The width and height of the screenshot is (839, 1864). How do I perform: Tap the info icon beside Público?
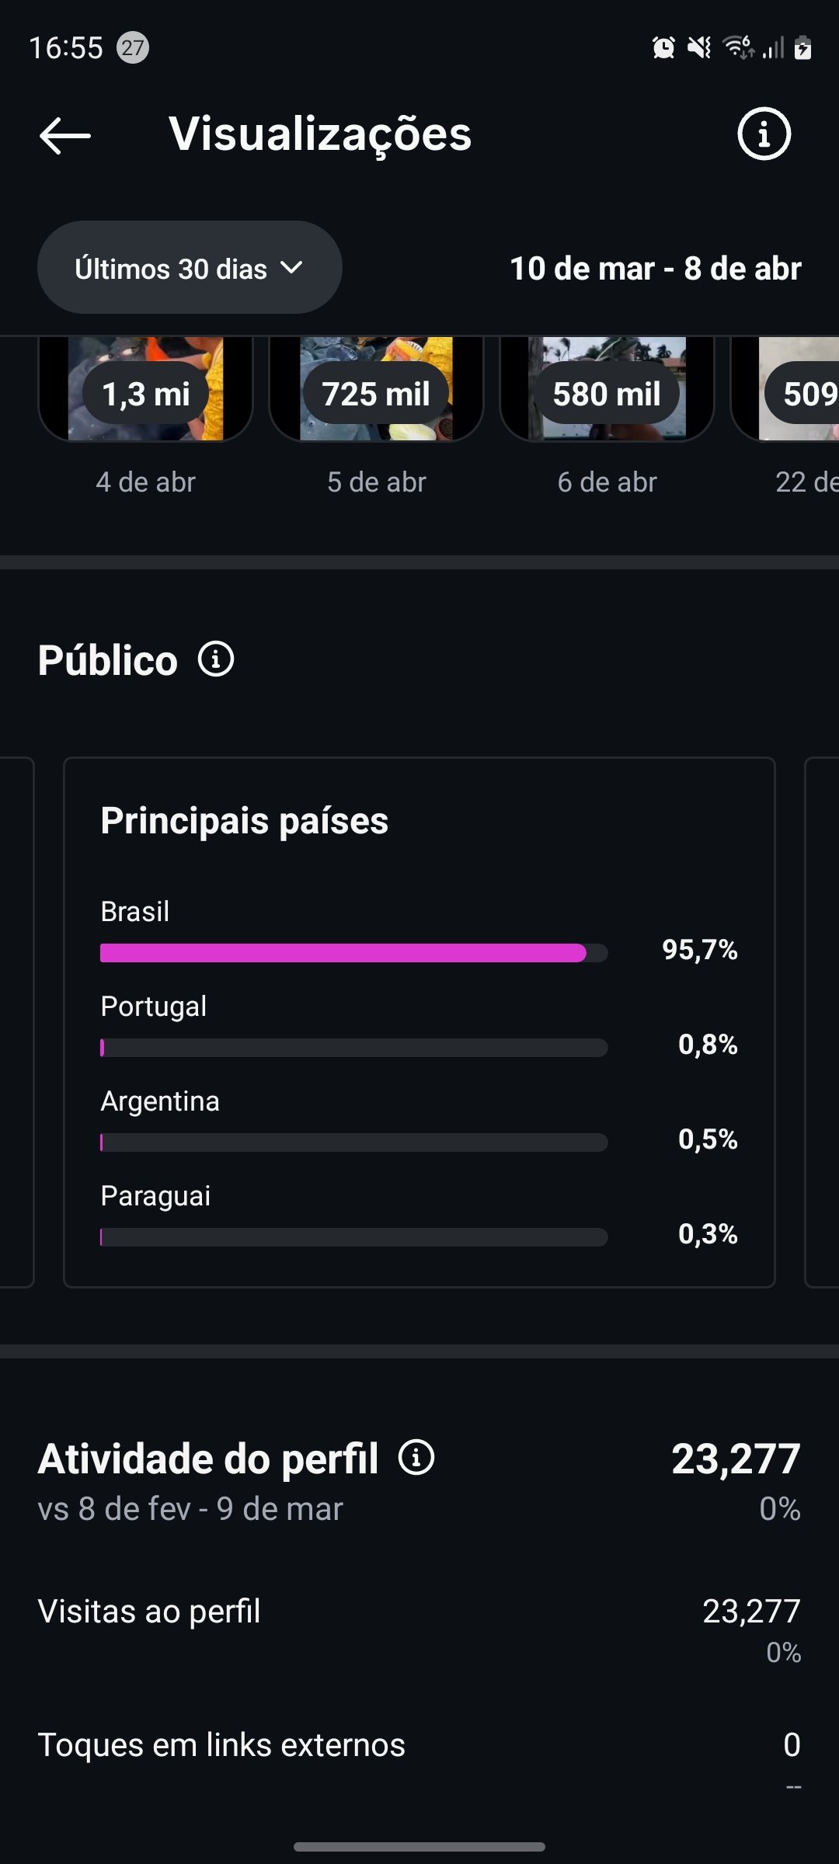tap(216, 659)
